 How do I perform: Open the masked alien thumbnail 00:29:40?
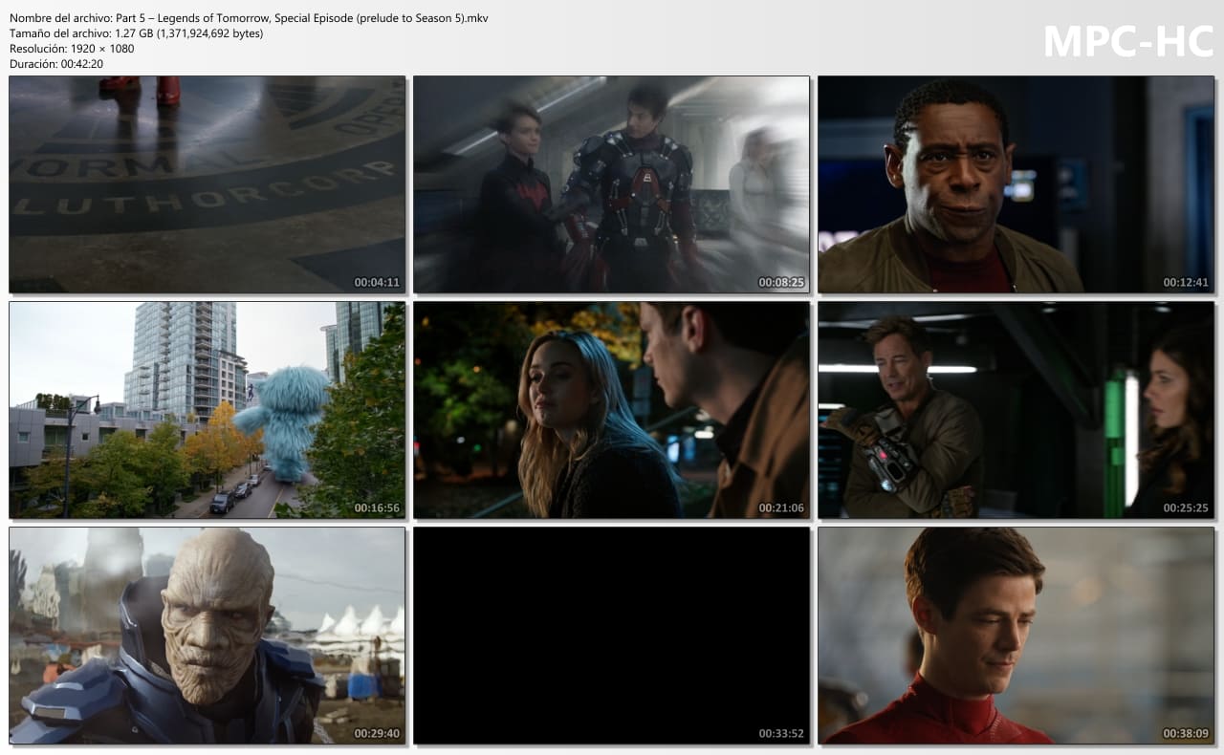click(207, 636)
